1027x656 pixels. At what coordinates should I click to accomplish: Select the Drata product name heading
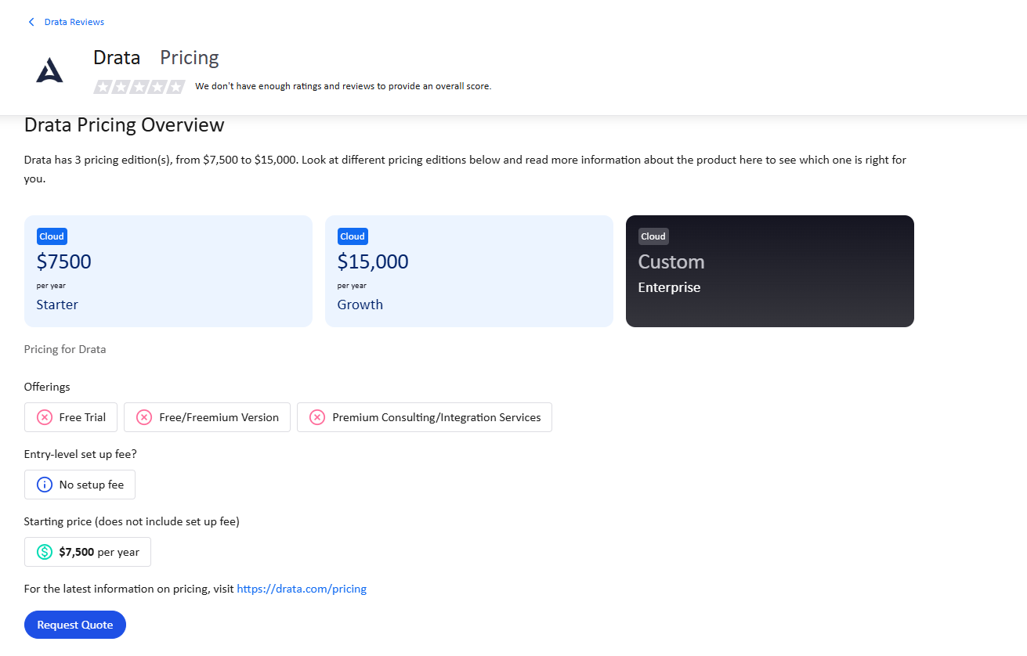pyautogui.click(x=117, y=58)
